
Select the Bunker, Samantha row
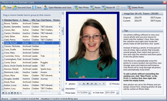pos(31,27)
